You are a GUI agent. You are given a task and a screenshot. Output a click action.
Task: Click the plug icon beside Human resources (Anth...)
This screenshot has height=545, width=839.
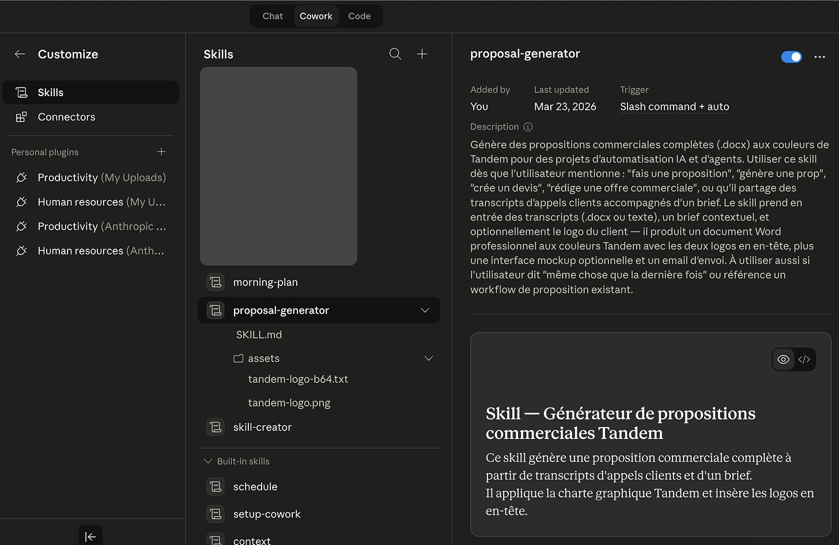click(x=21, y=251)
